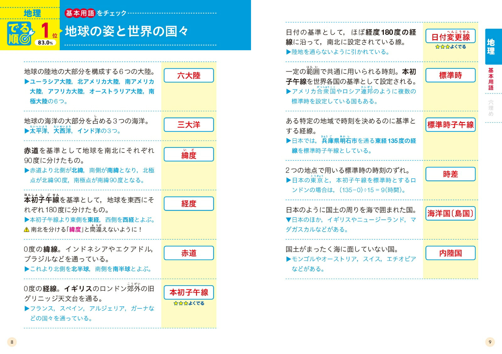Click the arrow before これより北側を北半球
Screen dimensions: 502x354
click(x=27, y=269)
